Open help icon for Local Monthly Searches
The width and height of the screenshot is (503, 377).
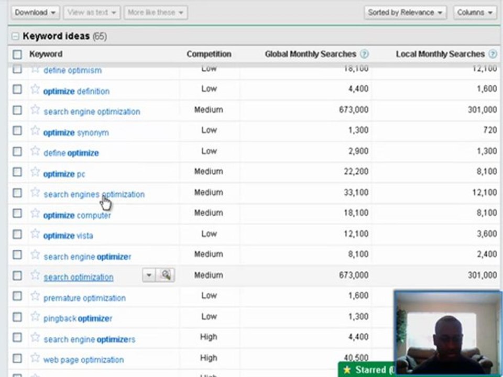tap(493, 54)
